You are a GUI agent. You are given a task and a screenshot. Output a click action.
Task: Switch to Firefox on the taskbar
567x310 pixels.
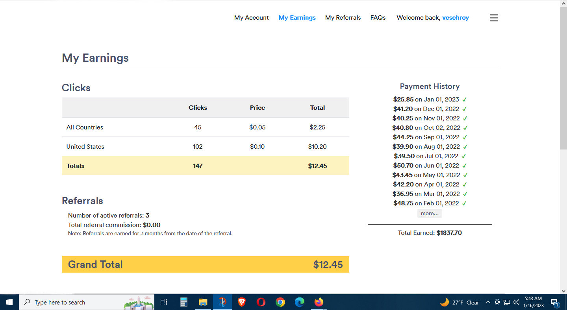(319, 302)
